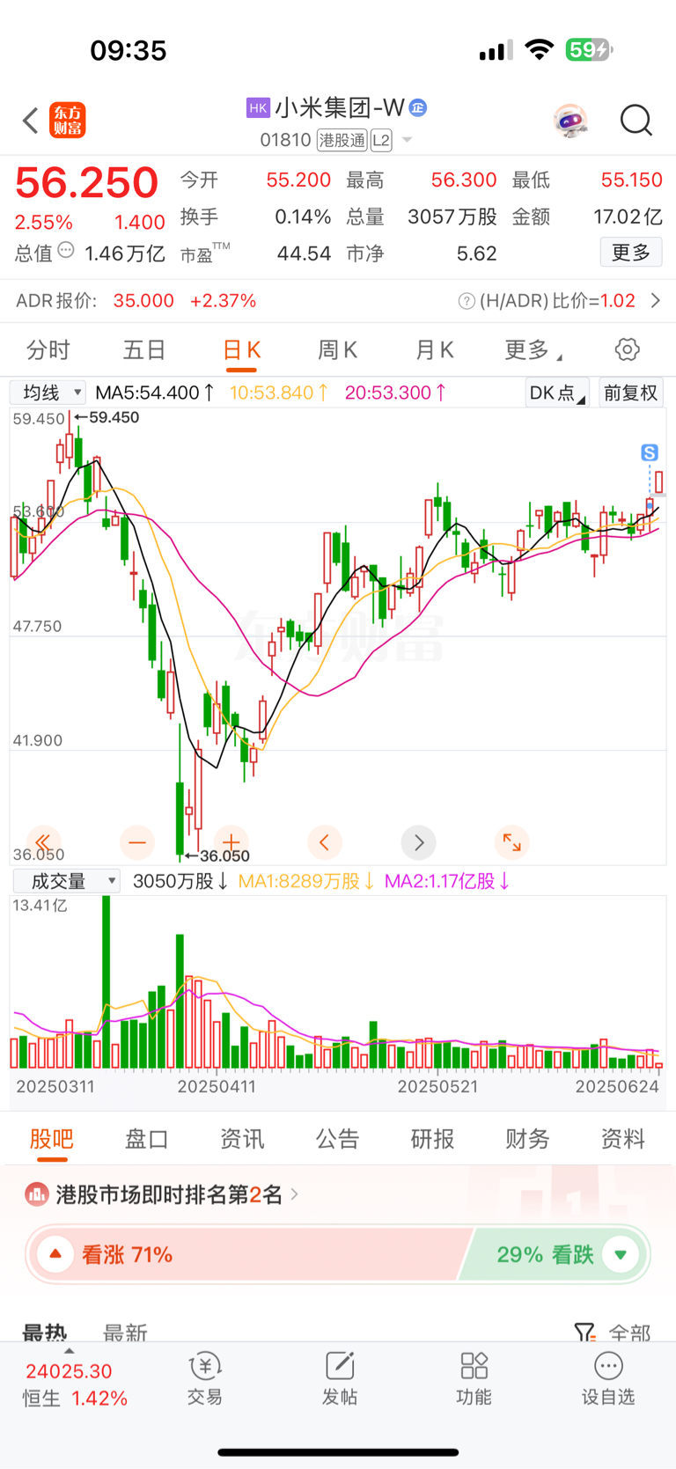The height and width of the screenshot is (1469, 676).
Task: Tap the search magnifier icon
Action: pos(636,120)
